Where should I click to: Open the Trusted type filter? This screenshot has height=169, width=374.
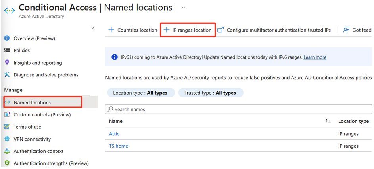[210, 93]
